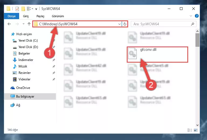207x140 pixels.
Task: Click the view options icon in title bar
Action: point(30,9)
